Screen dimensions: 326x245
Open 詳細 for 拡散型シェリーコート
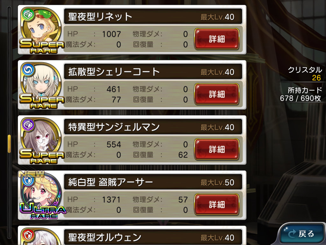216,94
